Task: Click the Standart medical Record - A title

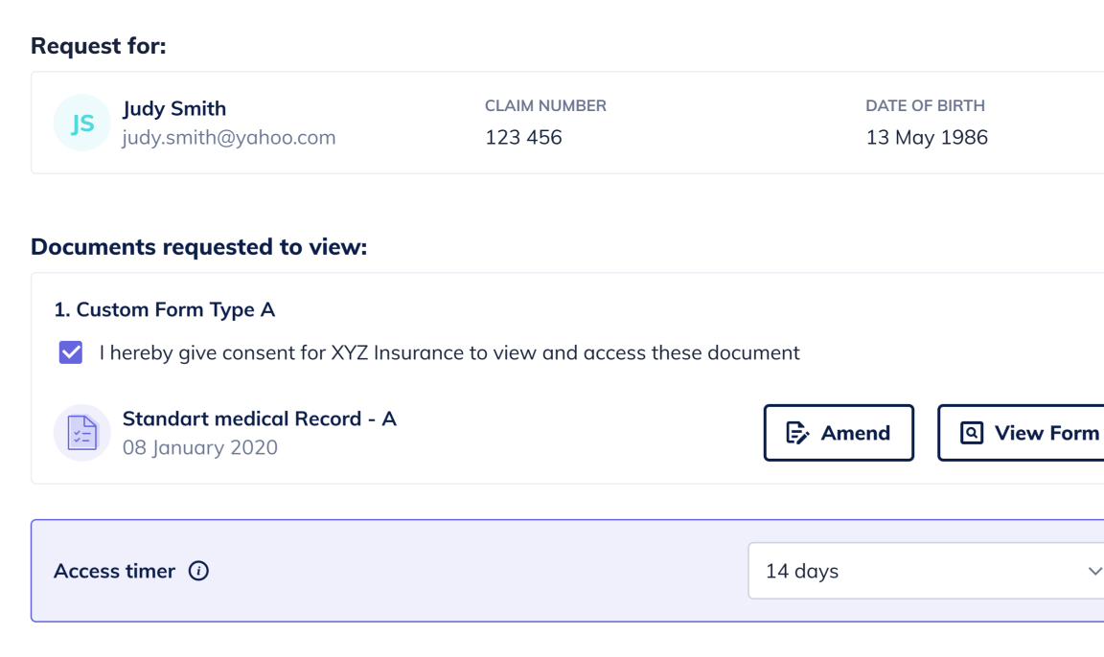Action: [x=260, y=419]
